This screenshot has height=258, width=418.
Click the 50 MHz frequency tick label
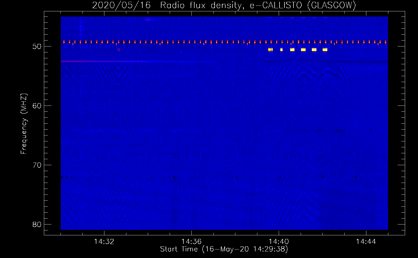37,46
